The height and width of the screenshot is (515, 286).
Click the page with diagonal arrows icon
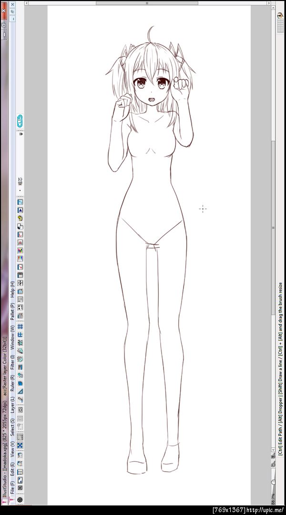pos(20,480)
